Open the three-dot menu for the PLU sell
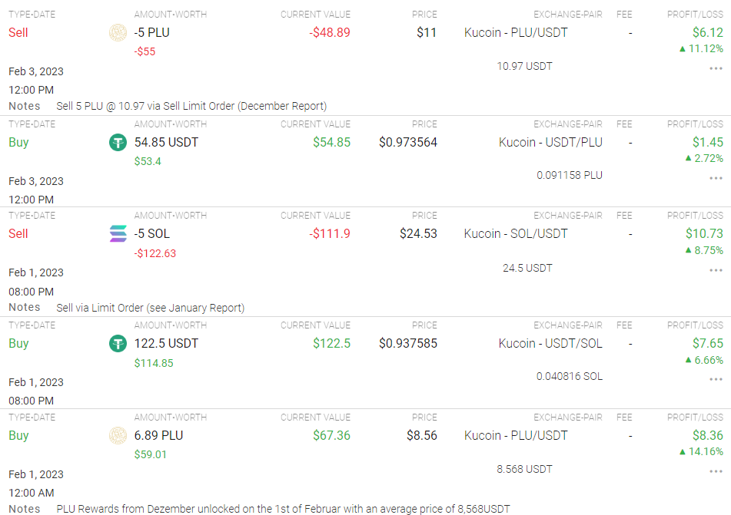The width and height of the screenshot is (731, 515). pos(716,68)
